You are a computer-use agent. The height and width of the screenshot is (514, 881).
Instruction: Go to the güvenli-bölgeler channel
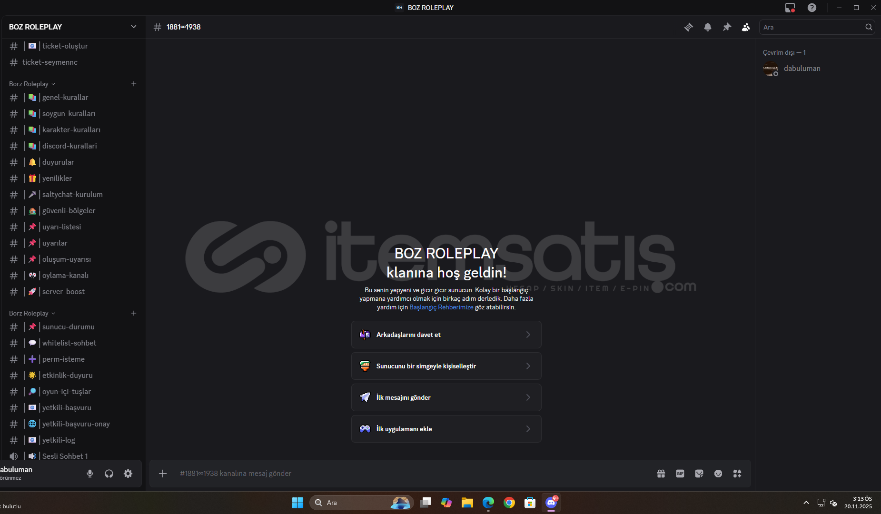point(72,211)
